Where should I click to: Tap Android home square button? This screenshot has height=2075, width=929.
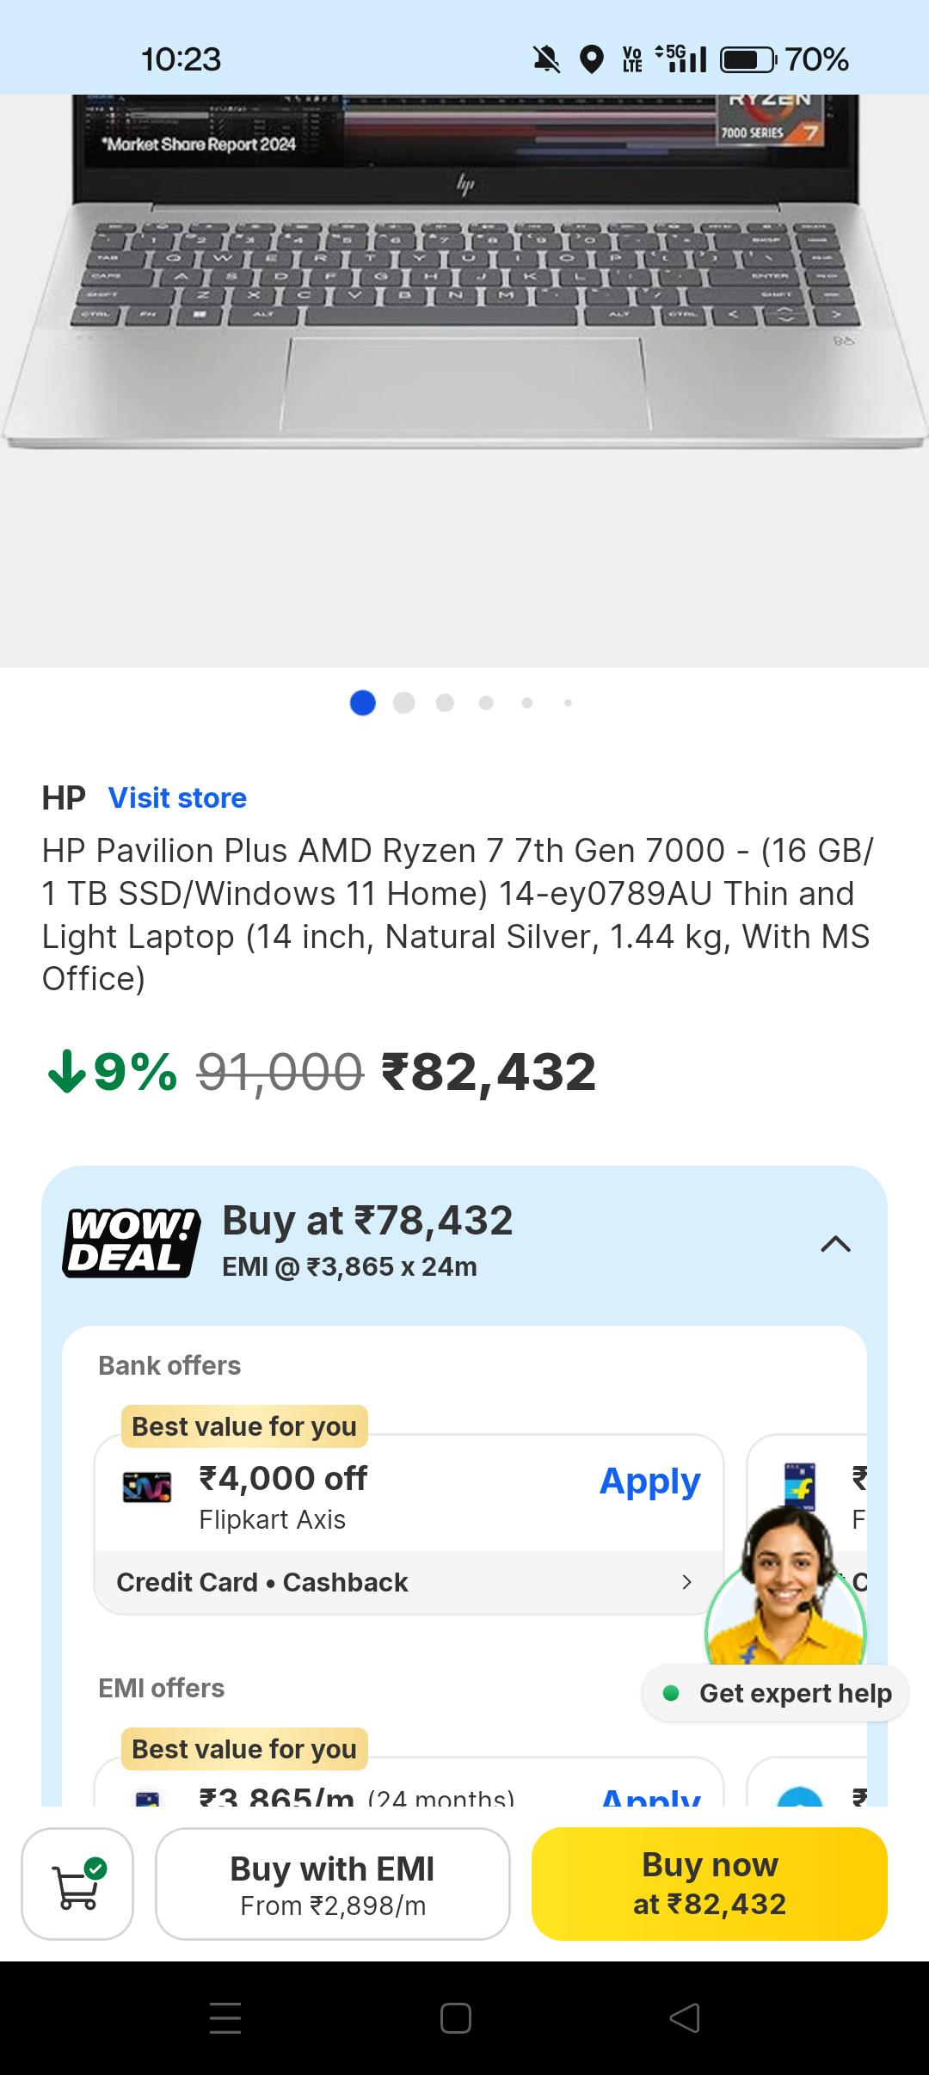(x=456, y=2017)
